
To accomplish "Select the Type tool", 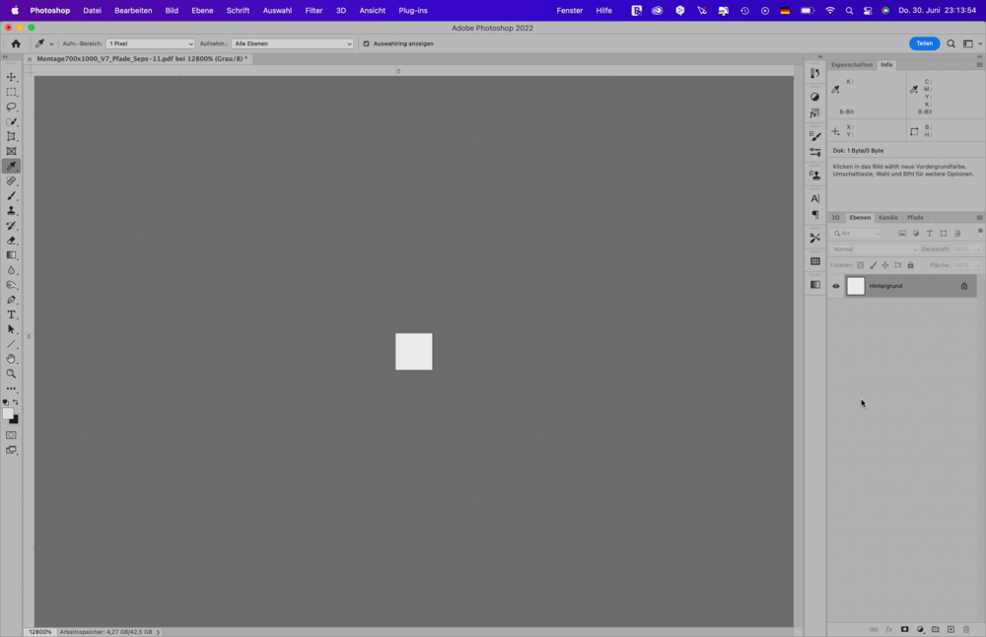I will point(11,315).
